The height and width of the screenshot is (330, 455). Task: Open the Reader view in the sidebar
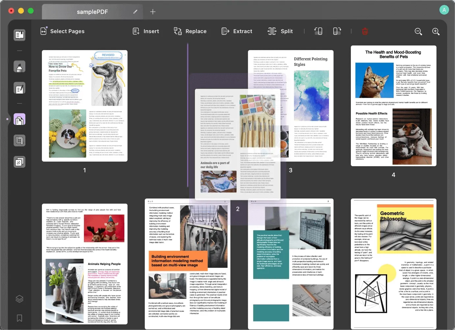point(19,35)
